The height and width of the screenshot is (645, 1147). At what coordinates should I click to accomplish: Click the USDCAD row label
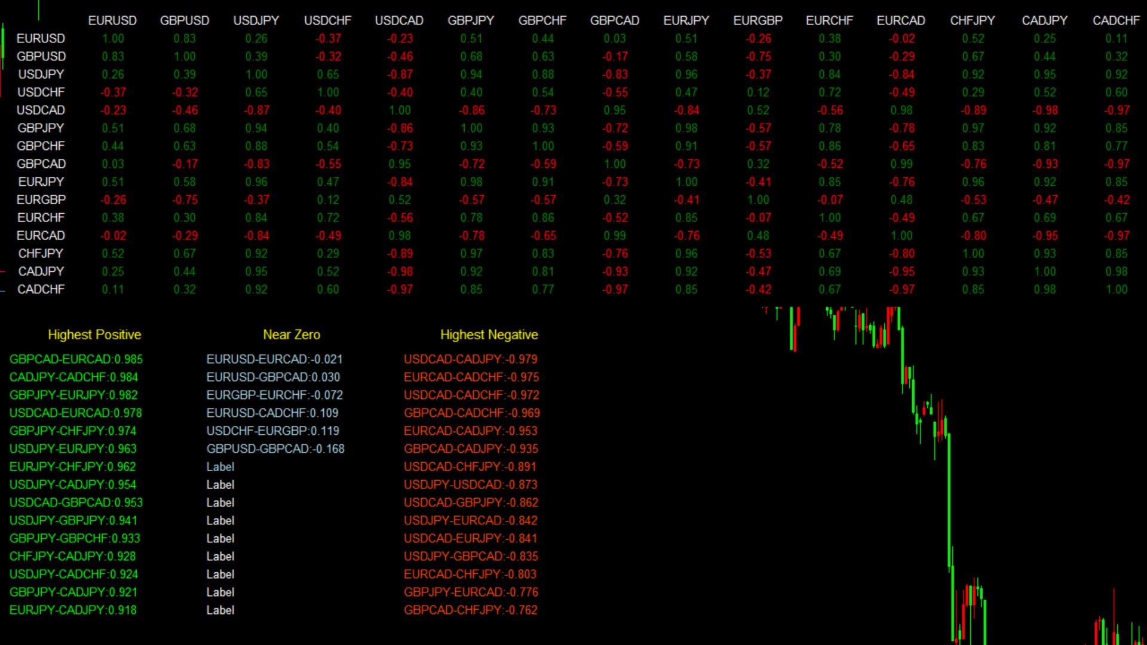[x=41, y=110]
